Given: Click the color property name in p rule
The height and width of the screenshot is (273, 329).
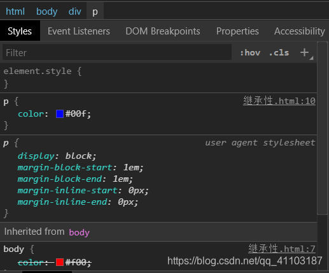Looking at the screenshot, I should [31, 114].
